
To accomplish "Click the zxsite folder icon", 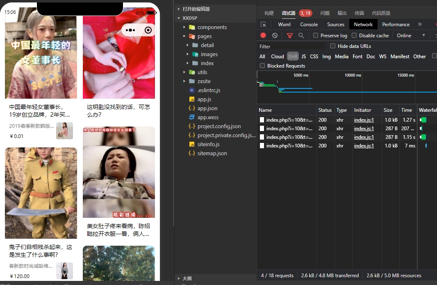I will point(192,81).
